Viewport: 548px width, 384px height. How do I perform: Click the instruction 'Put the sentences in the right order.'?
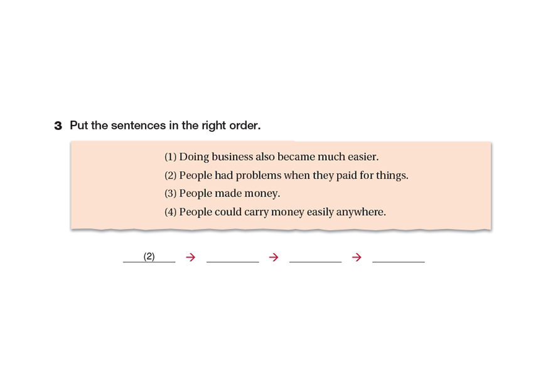click(x=165, y=125)
